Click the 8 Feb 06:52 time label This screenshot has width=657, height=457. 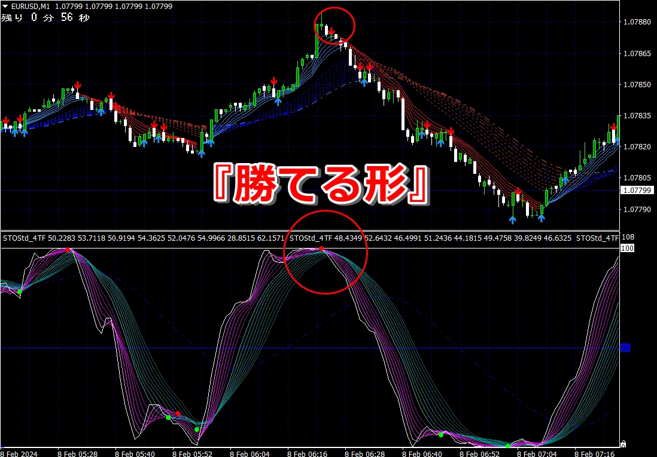pyautogui.click(x=480, y=453)
